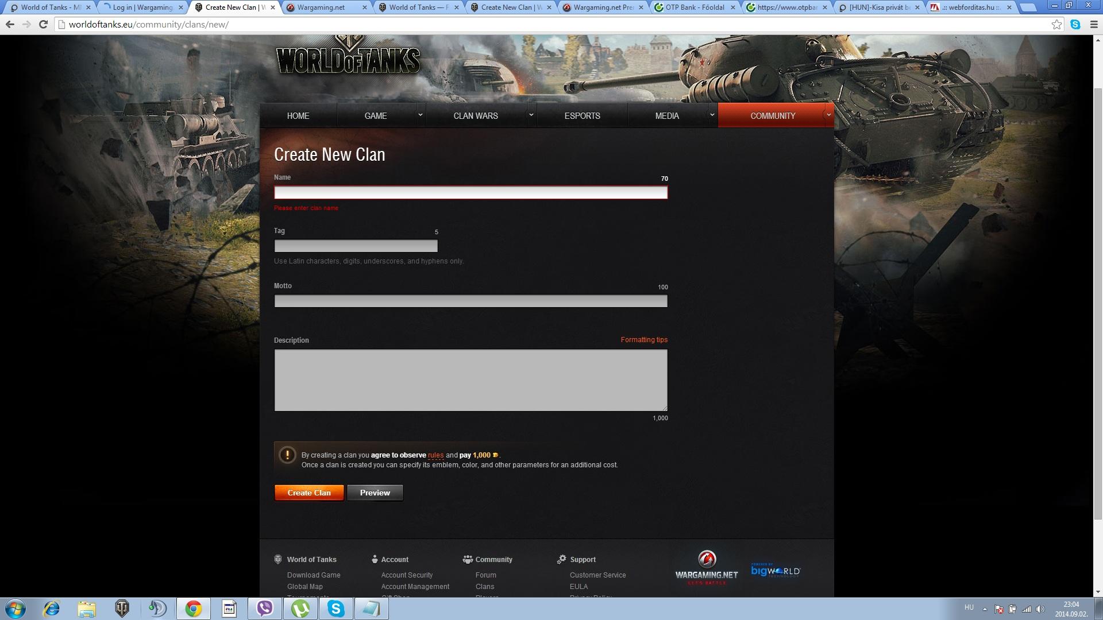This screenshot has width=1103, height=620.
Task: Expand the GAME menu dropdown arrow
Action: click(421, 115)
